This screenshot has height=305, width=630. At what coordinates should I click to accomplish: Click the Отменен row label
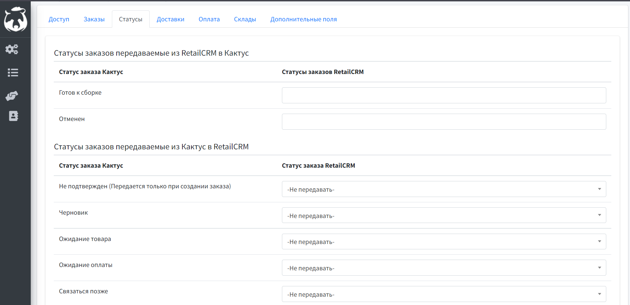click(x=72, y=119)
